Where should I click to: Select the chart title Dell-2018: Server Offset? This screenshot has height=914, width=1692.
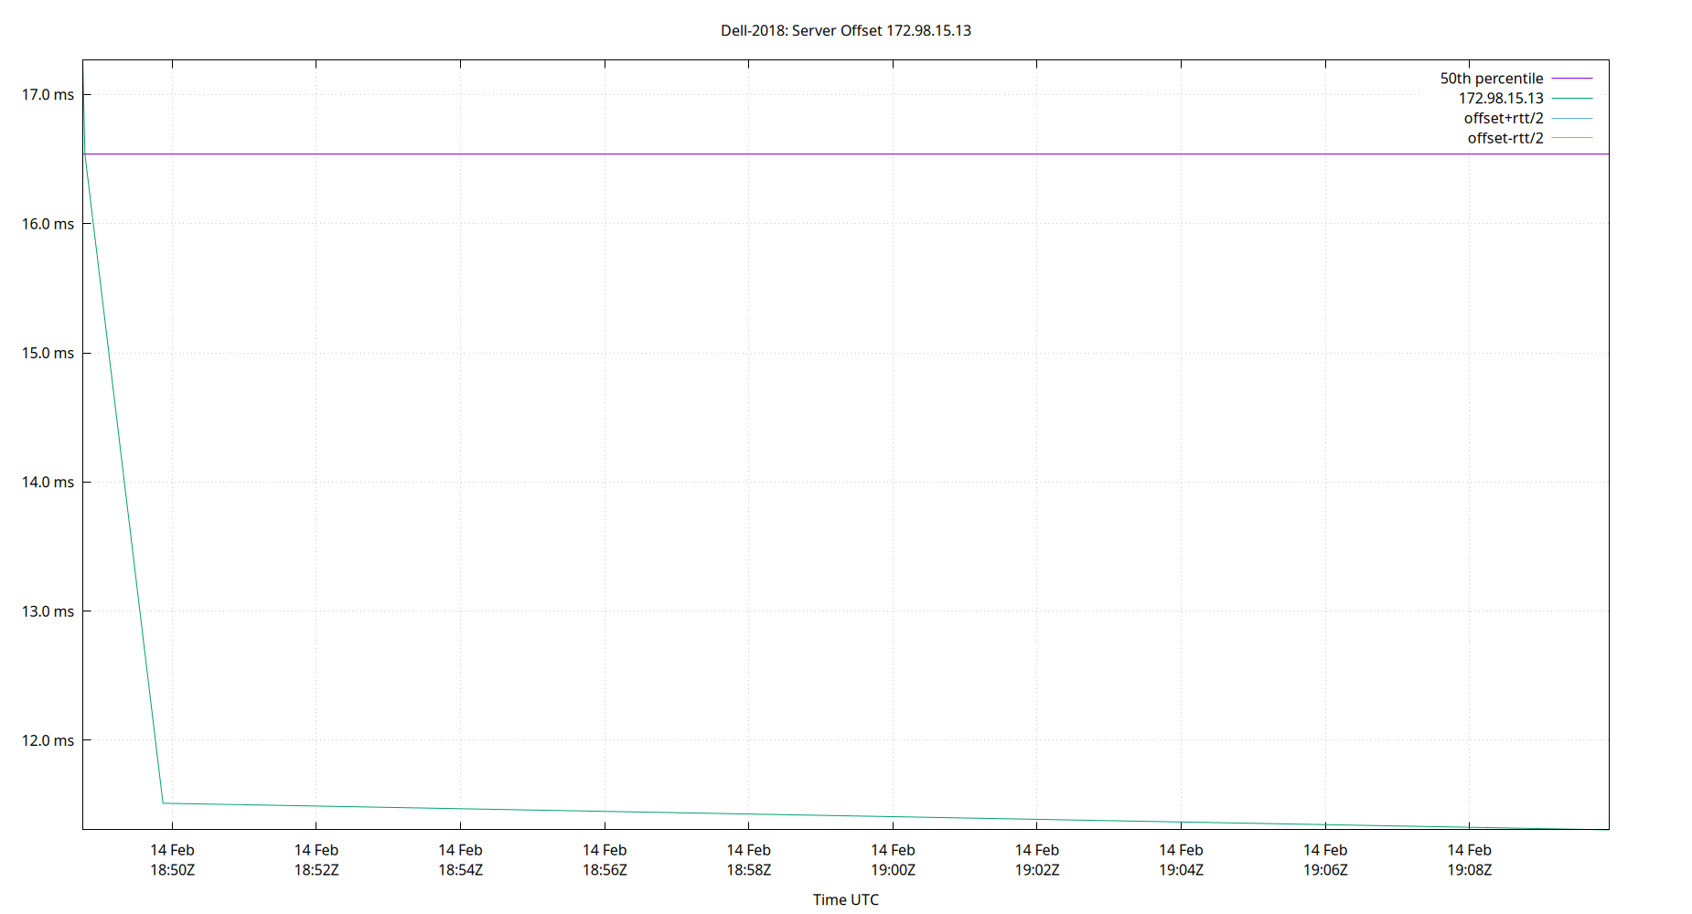[x=846, y=30]
